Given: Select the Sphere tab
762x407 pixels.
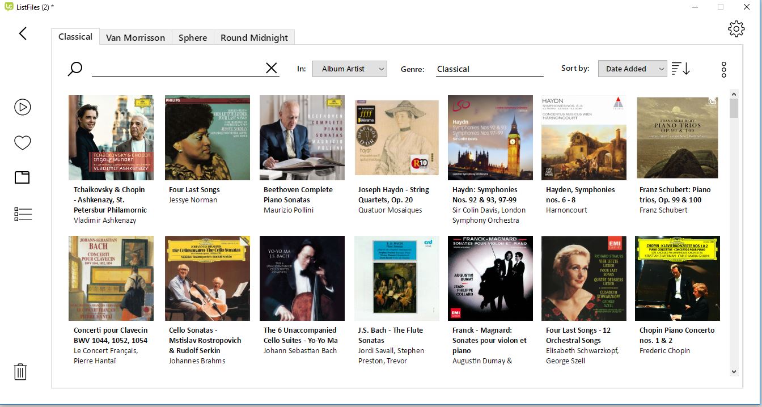Looking at the screenshot, I should pyautogui.click(x=193, y=37).
